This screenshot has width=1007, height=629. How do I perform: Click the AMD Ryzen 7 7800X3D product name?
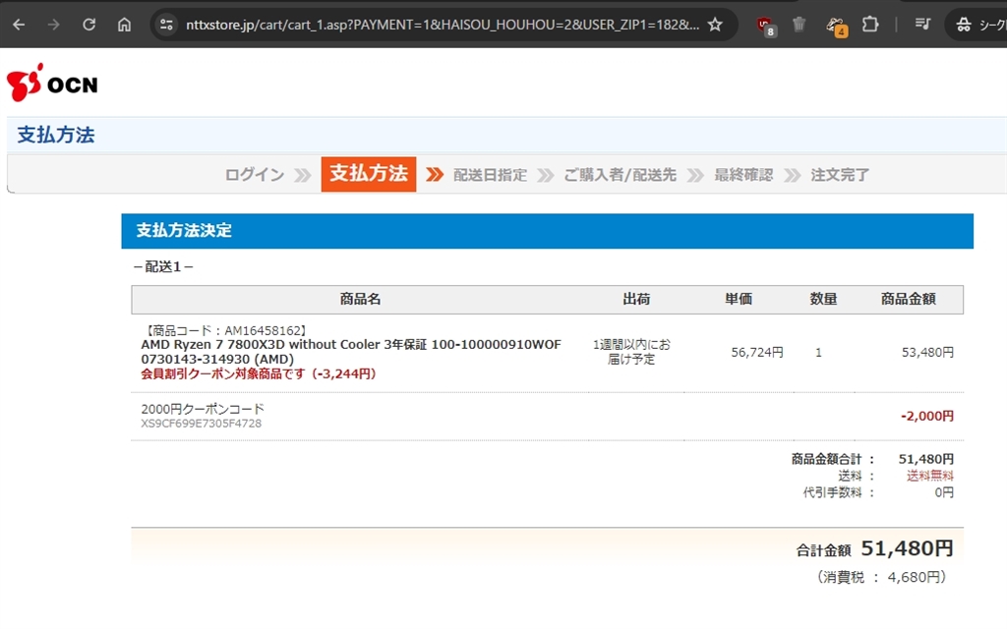click(351, 352)
